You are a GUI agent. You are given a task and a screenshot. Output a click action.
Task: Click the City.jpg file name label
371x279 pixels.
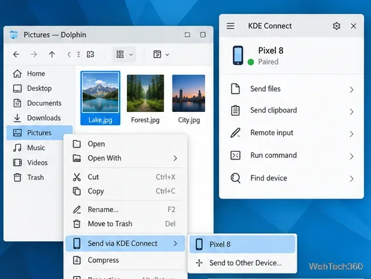[189, 120]
